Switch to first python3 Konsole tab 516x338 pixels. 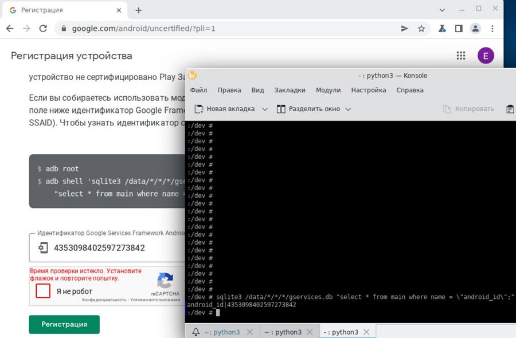point(222,332)
